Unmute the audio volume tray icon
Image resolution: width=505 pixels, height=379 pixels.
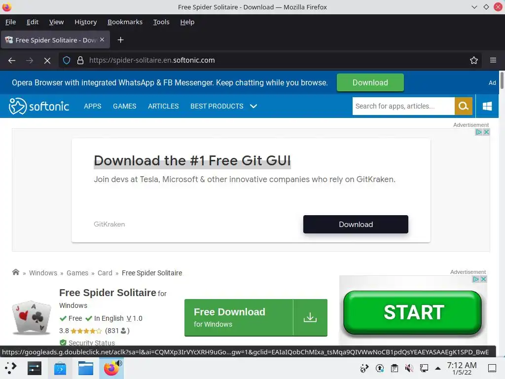pyautogui.click(x=409, y=368)
